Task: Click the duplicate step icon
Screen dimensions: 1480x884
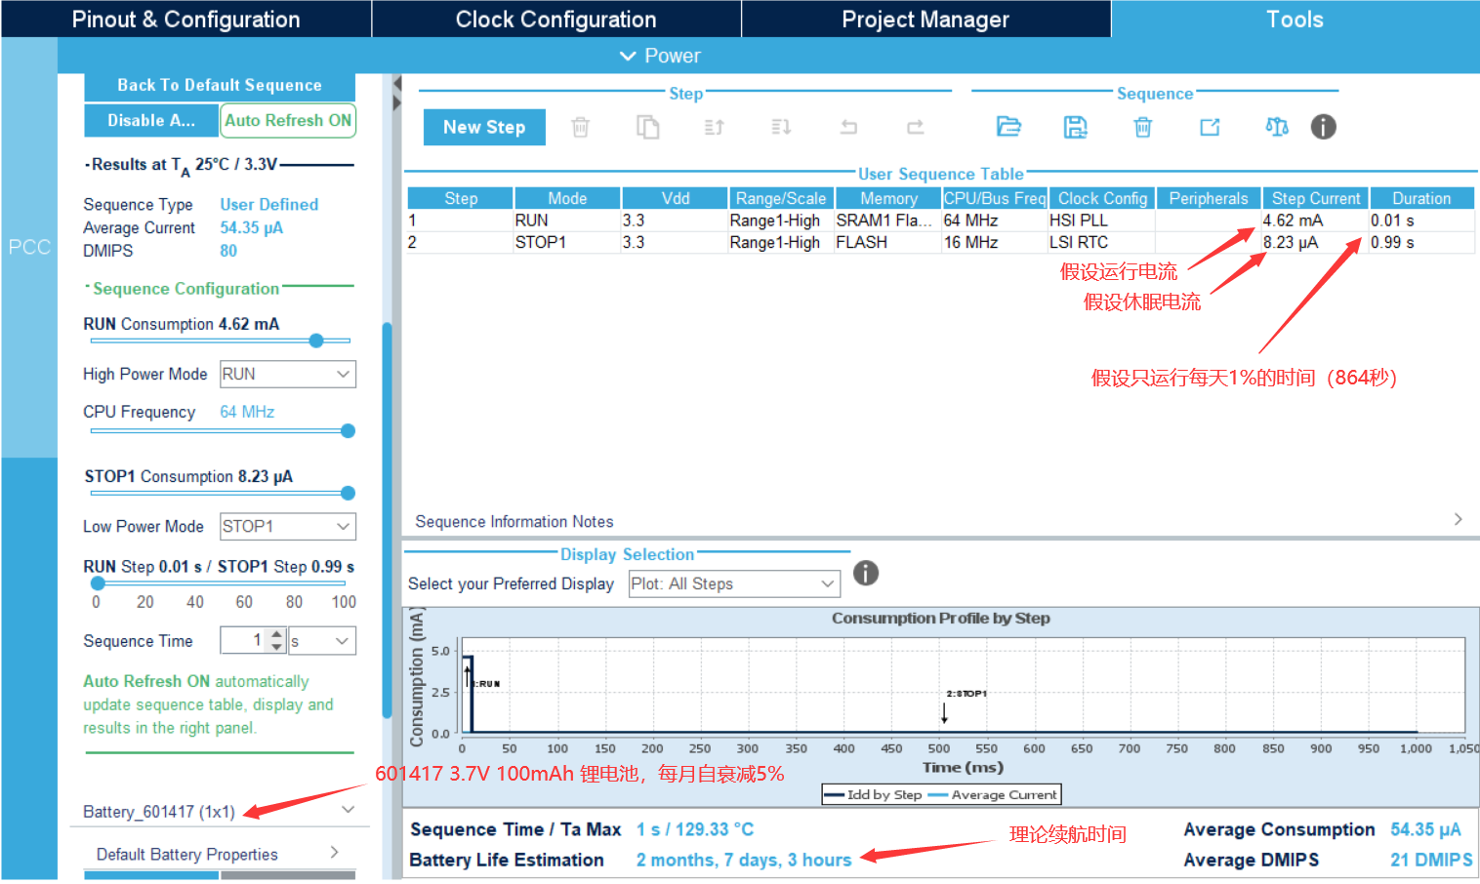Action: click(647, 127)
